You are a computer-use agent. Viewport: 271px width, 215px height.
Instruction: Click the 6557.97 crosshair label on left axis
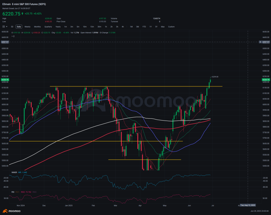tap(5, 42)
